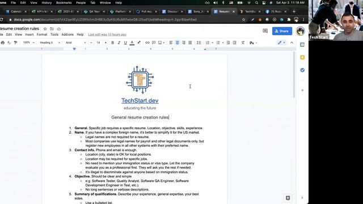Open the macOS History menu
363x204 pixels.
point(47,3)
